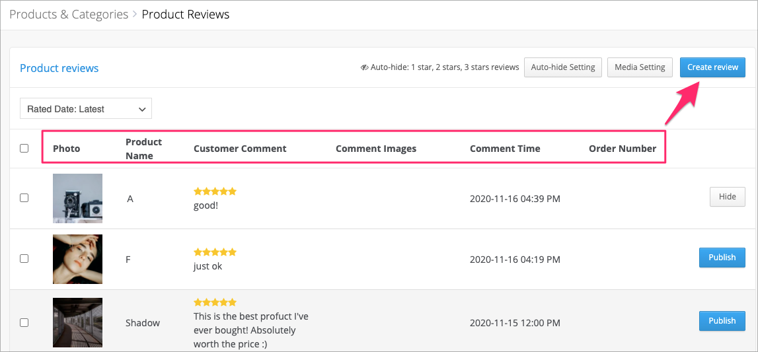Open Auto-hide Setting
The width and height of the screenshot is (758, 352).
[563, 67]
